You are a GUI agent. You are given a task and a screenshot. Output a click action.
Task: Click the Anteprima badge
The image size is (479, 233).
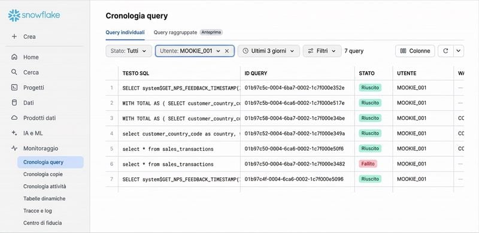[211, 32]
